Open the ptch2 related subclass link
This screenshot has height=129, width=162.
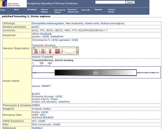(36, 27)
